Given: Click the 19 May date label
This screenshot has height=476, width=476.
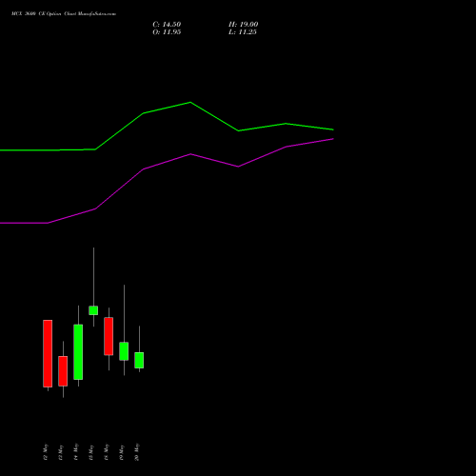Looking at the screenshot, I should click(122, 452).
